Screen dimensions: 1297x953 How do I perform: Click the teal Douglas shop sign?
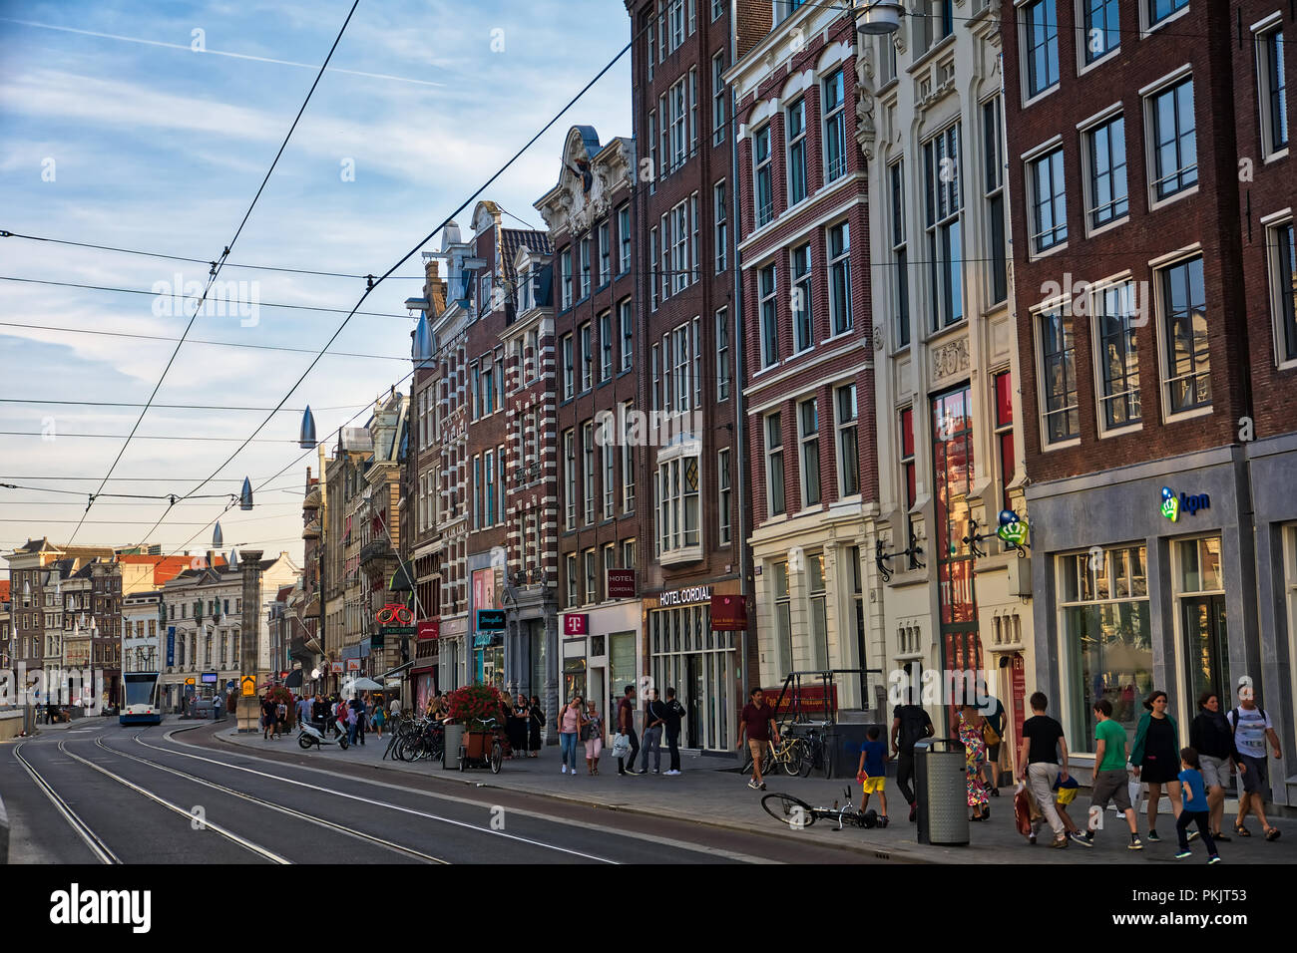pos(490,619)
